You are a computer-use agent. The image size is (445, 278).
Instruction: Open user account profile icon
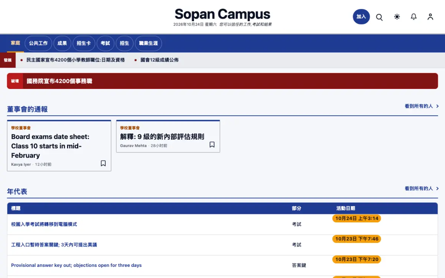tap(430, 17)
